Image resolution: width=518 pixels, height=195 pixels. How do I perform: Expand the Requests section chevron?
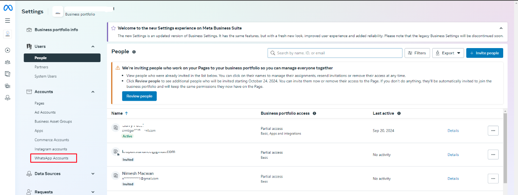pos(93,192)
